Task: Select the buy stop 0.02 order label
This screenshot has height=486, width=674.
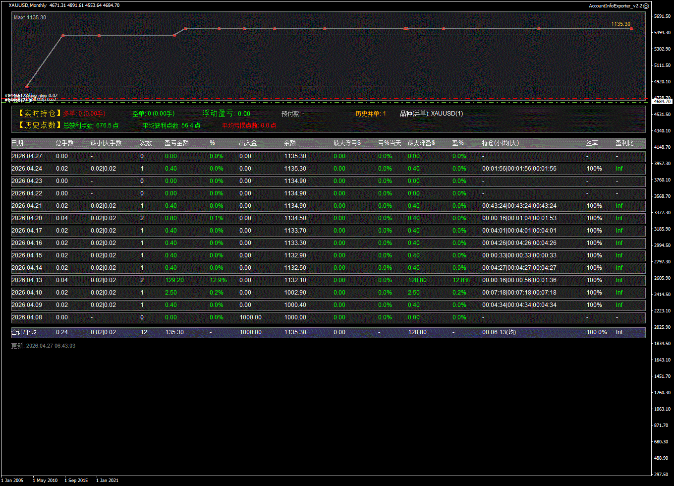Action: pos(31,95)
